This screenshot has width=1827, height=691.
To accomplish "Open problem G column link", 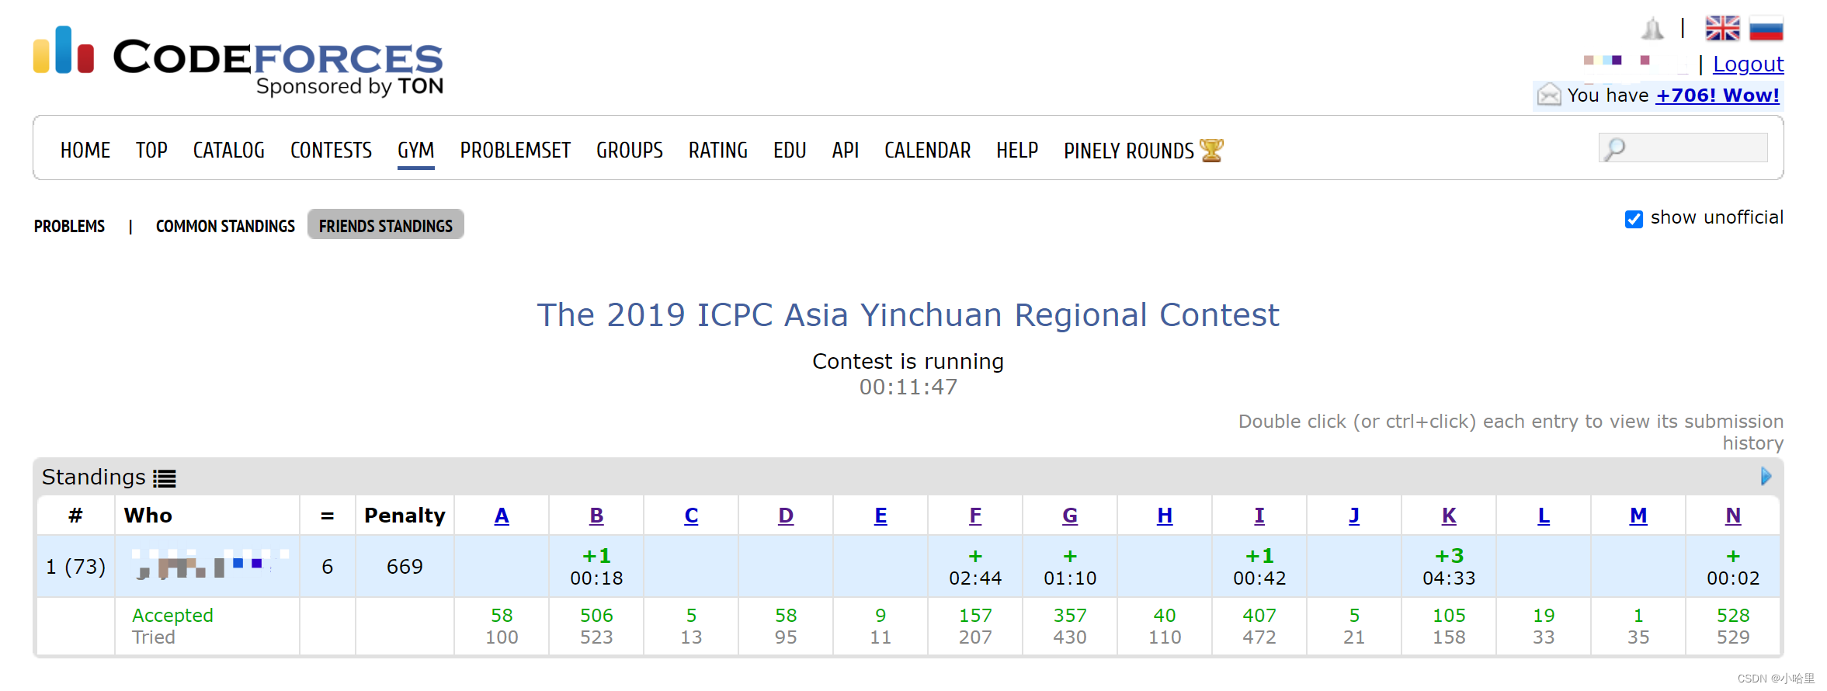I will coord(1070,516).
